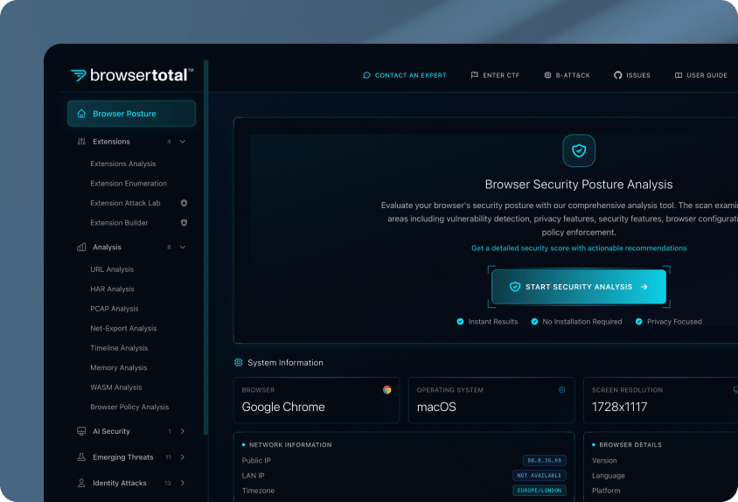Image resolution: width=738 pixels, height=502 pixels.
Task: Select Browser Posture in sidebar
Action: (131, 114)
